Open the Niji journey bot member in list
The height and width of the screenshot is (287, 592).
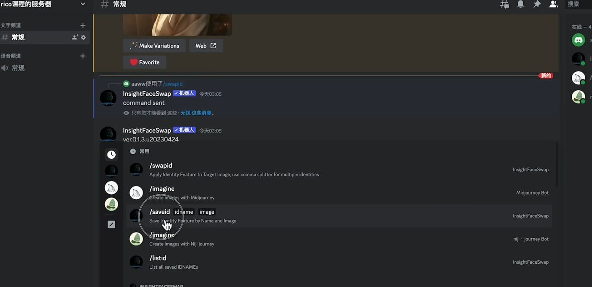pos(578,97)
